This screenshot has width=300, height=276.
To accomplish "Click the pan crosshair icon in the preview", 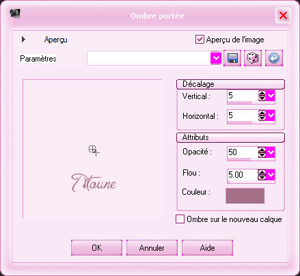I will tap(94, 150).
